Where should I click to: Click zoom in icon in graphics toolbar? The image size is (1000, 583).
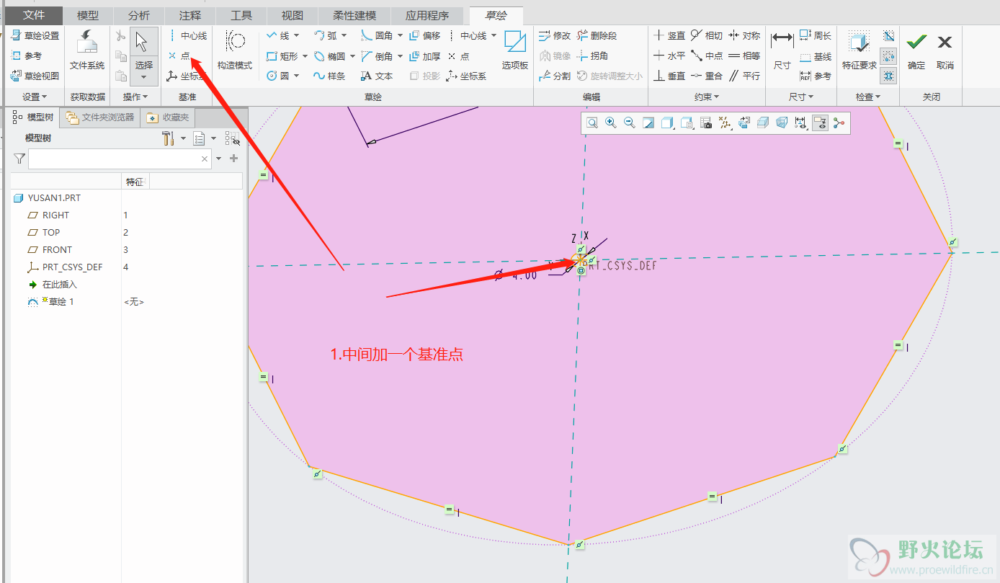(611, 123)
